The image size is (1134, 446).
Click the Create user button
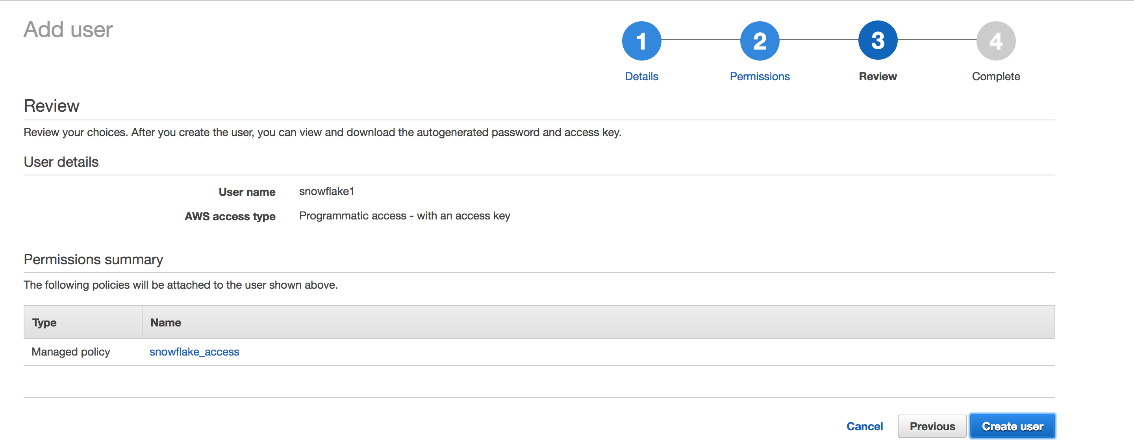click(x=1012, y=426)
